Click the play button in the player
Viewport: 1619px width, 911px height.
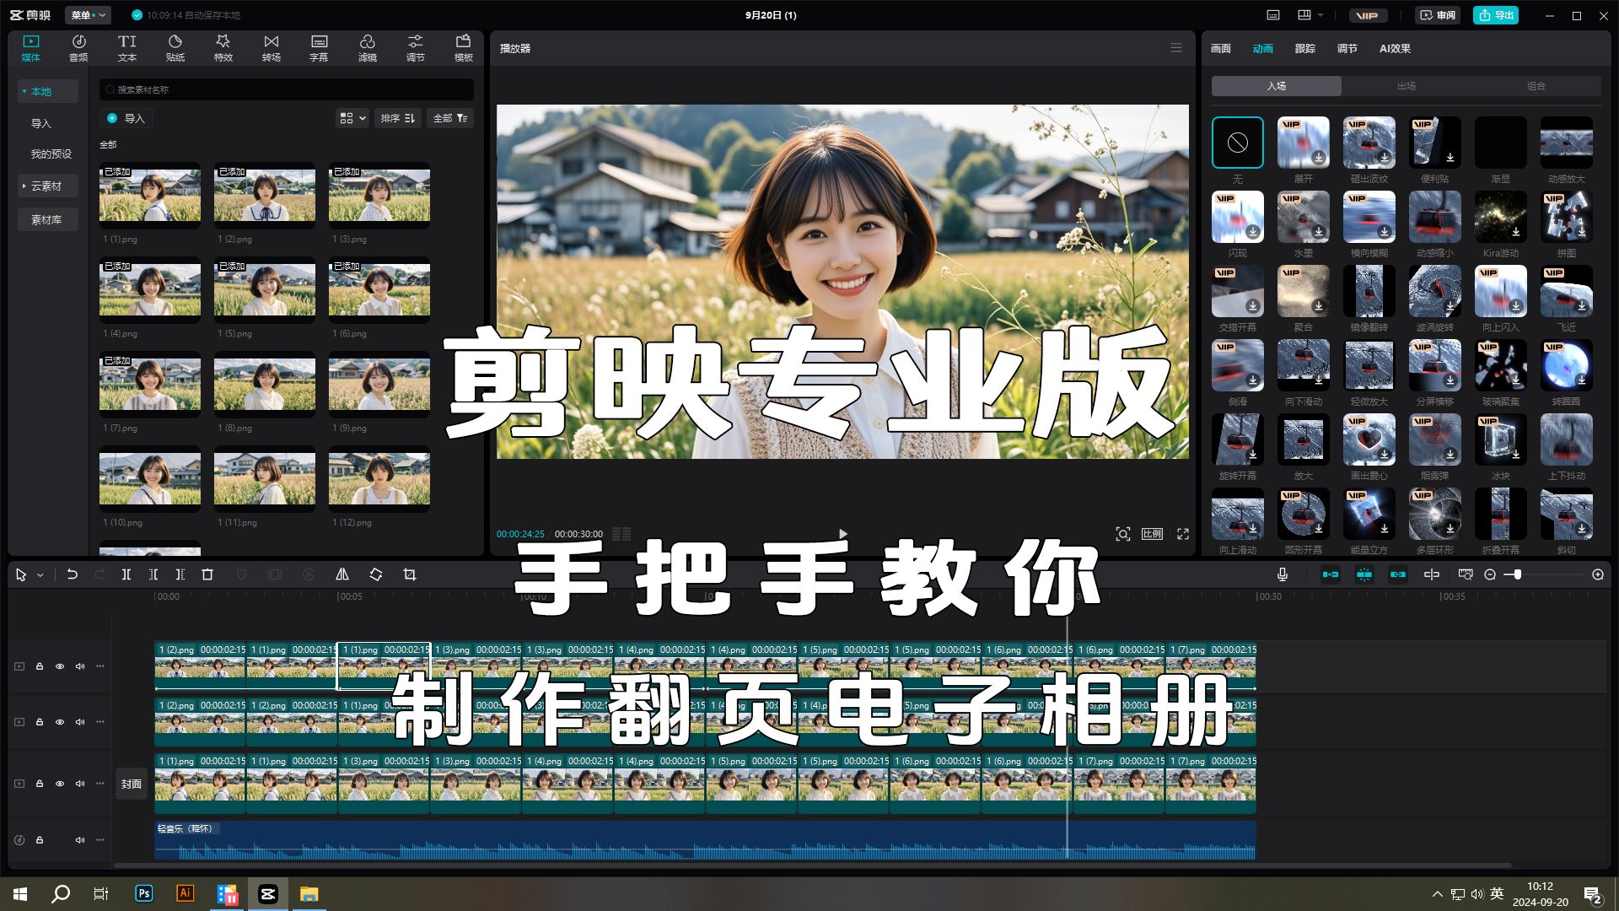(842, 534)
